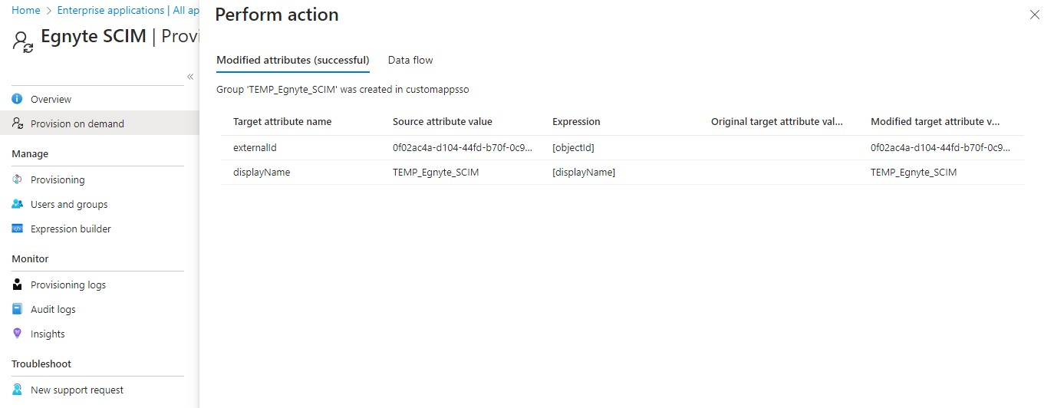The height and width of the screenshot is (408, 1054).
Task: Click source value TEMP_Egnyte_SCIM cell
Action: click(436, 172)
